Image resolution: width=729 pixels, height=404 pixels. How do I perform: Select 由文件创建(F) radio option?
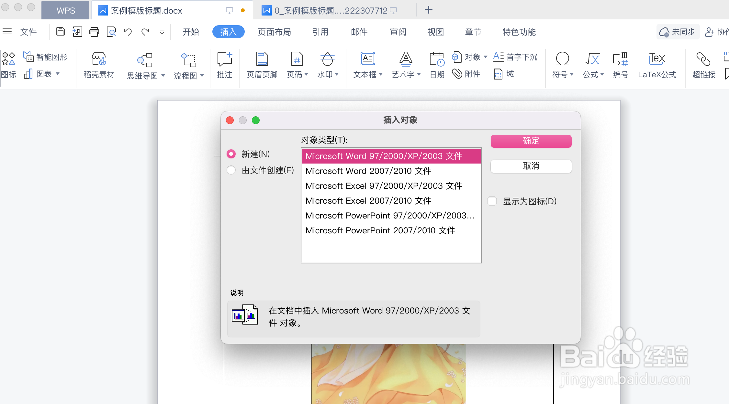point(231,170)
